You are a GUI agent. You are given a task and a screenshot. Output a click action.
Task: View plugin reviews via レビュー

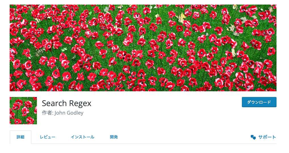click(48, 137)
